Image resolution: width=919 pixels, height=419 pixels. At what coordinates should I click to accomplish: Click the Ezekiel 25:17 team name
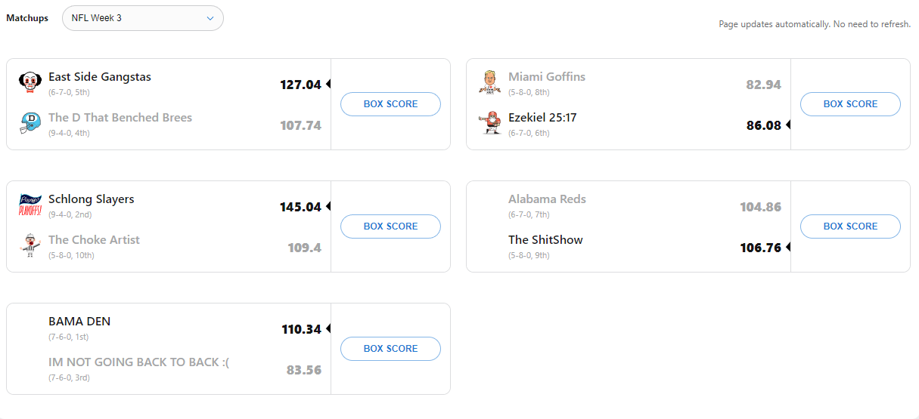[542, 118]
